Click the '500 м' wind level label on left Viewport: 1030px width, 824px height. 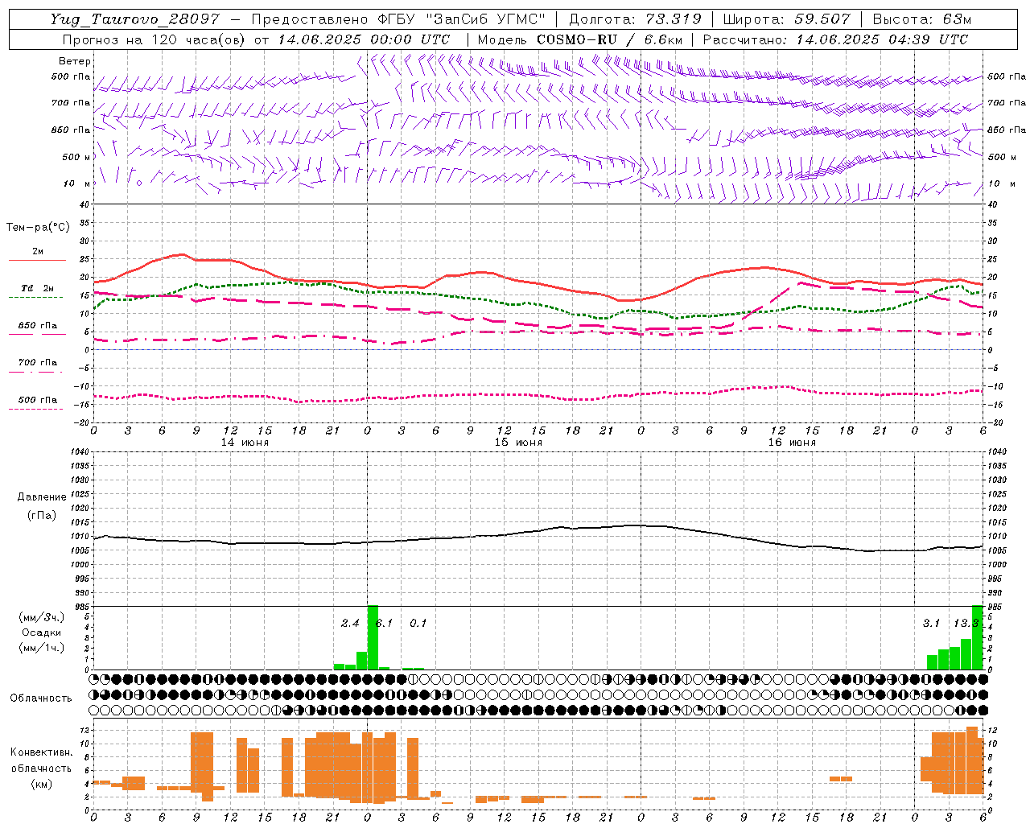(76, 157)
